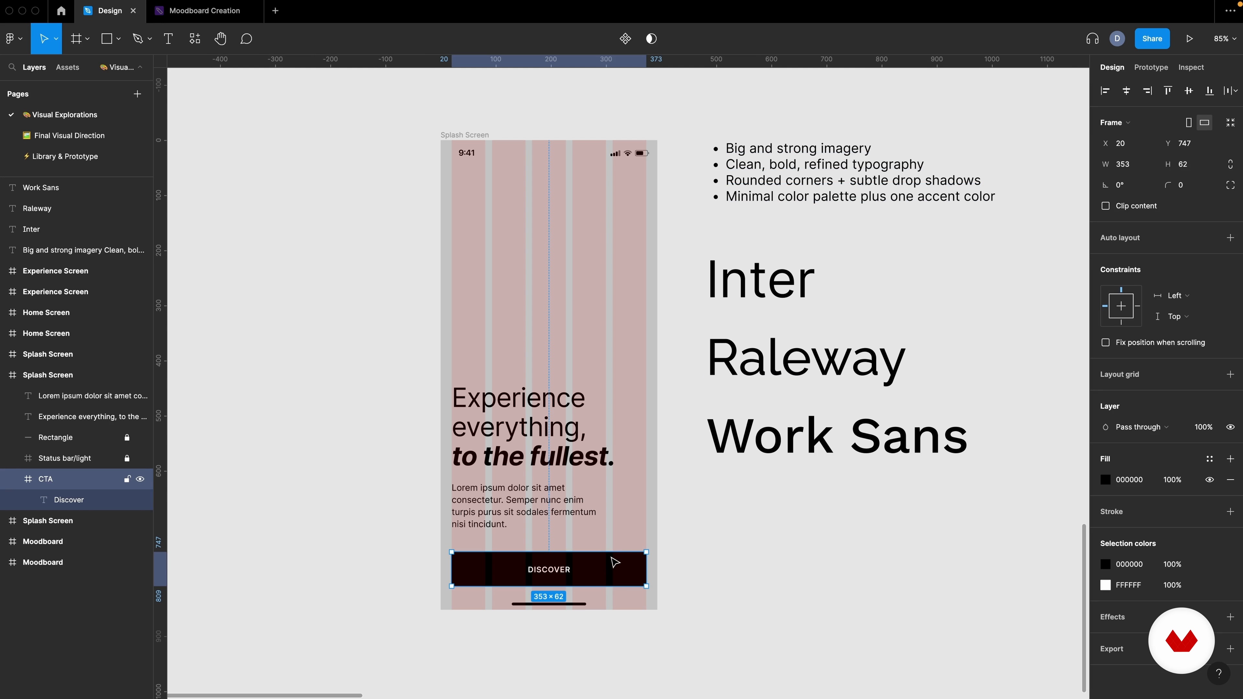Align selection to left
This screenshot has width=1243, height=699.
(x=1105, y=91)
